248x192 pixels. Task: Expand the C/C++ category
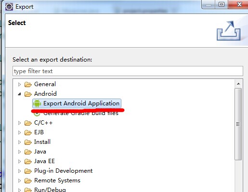(19, 123)
